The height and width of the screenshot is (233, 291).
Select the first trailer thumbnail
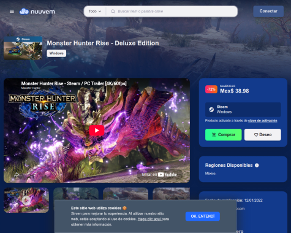point(26,200)
